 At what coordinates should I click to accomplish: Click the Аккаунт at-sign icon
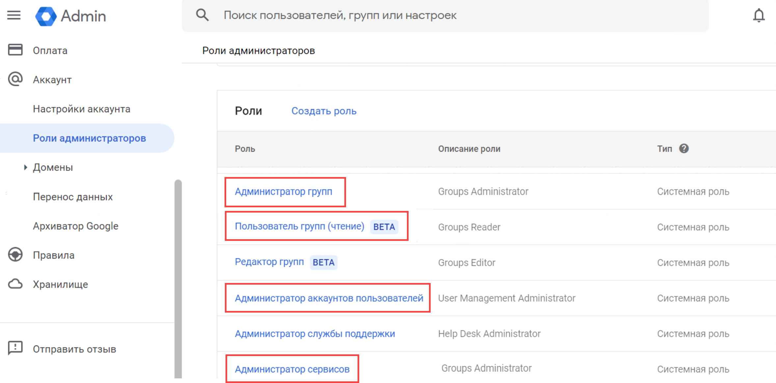tap(15, 79)
